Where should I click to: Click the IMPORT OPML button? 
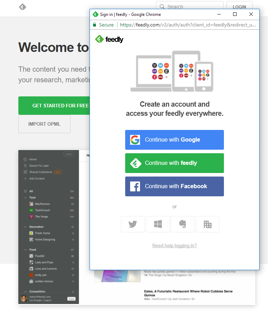click(x=44, y=124)
